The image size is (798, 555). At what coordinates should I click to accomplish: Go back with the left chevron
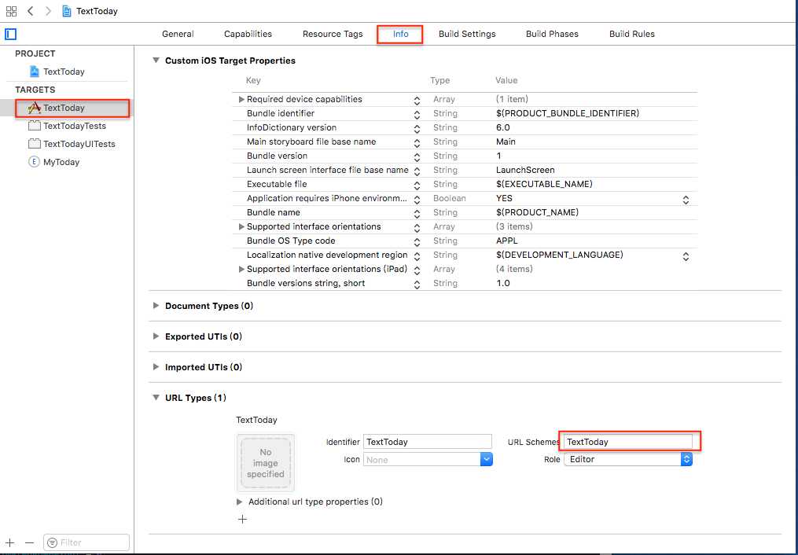31,11
